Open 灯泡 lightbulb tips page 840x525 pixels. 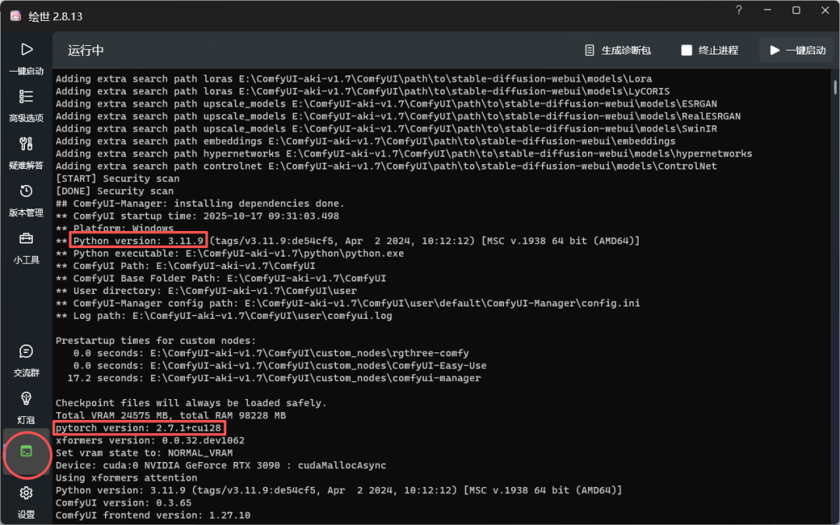click(26, 408)
